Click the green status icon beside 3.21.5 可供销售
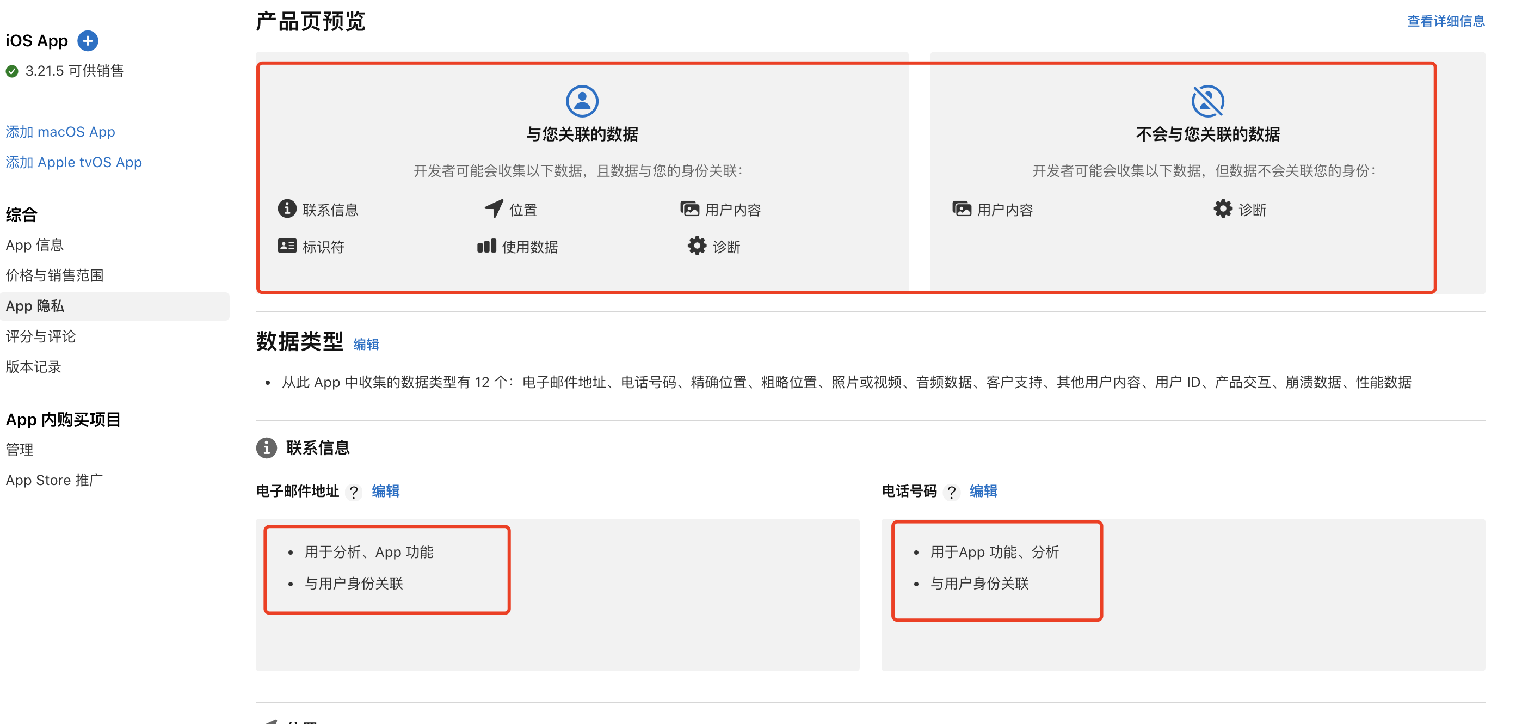 pyautogui.click(x=12, y=71)
